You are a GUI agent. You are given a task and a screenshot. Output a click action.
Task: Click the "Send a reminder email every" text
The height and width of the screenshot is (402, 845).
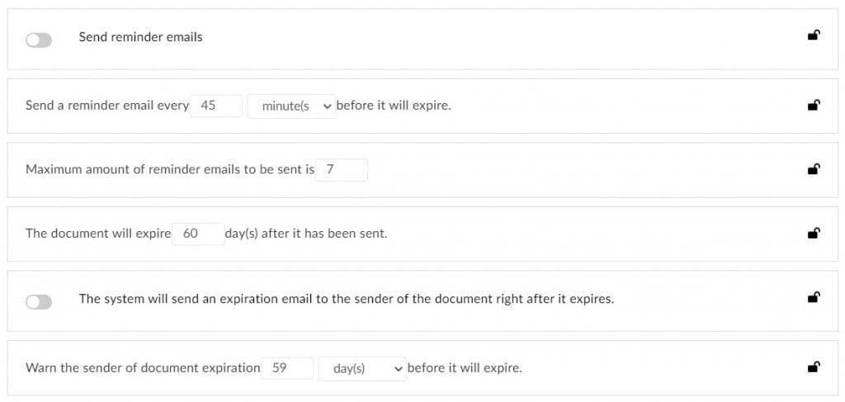(x=107, y=106)
